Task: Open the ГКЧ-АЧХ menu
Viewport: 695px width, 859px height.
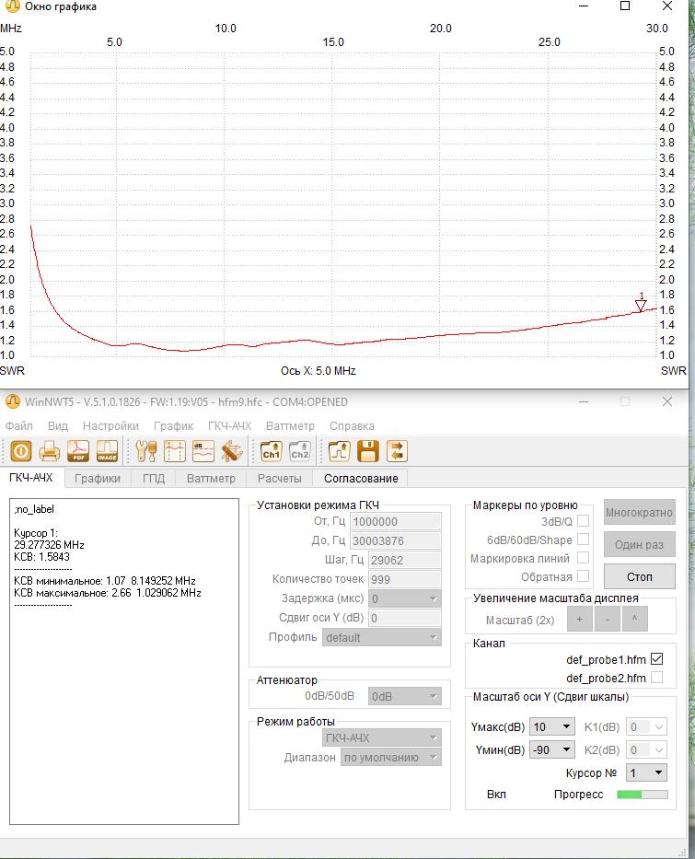Action: 229,425
